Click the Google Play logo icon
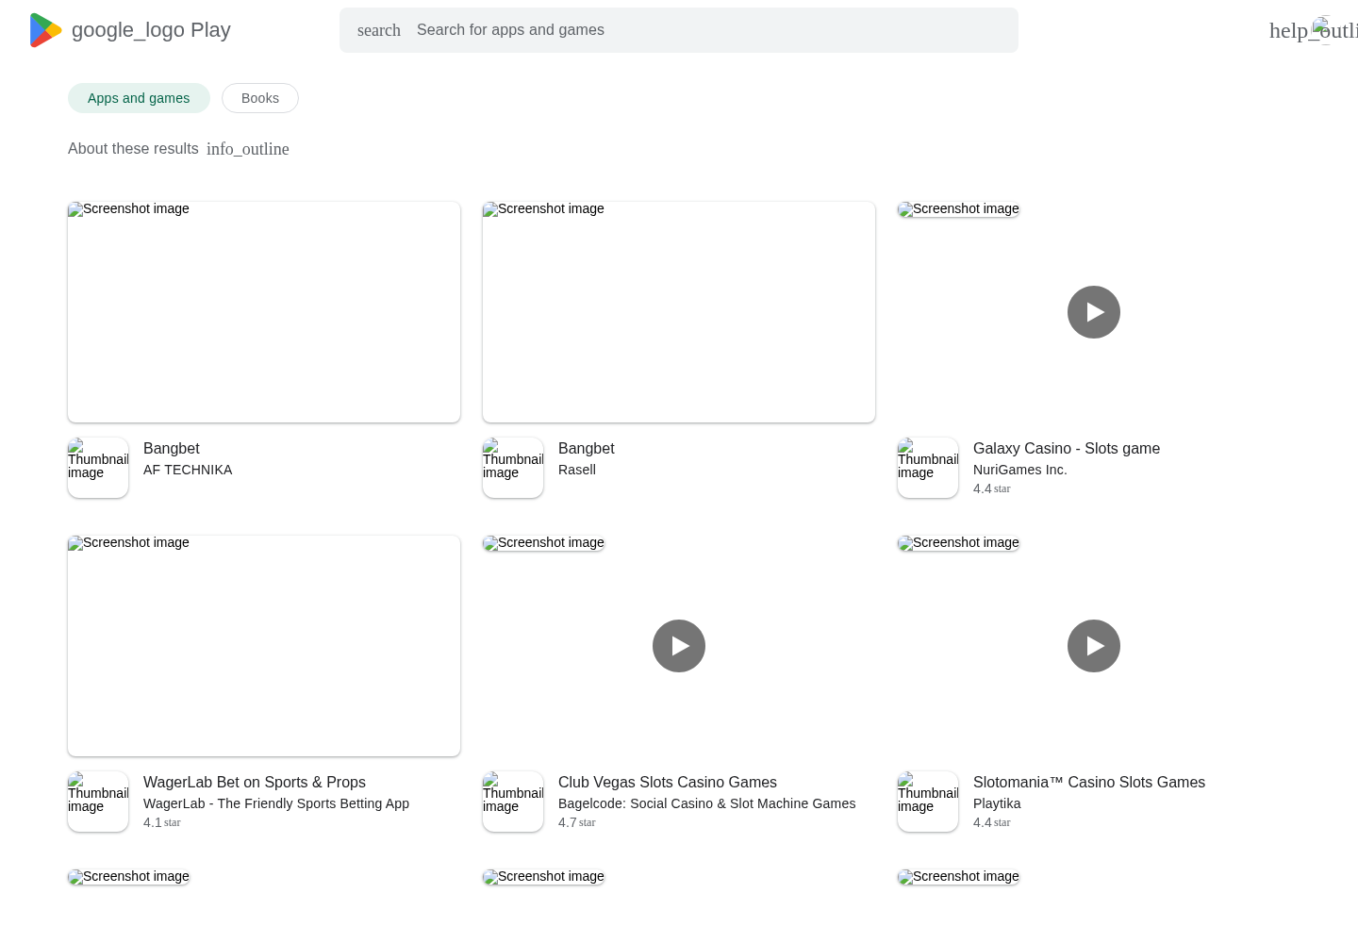This screenshot has height=943, width=1358. (x=46, y=30)
